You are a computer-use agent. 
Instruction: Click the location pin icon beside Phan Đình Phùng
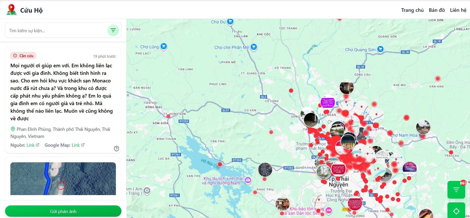coord(13,129)
